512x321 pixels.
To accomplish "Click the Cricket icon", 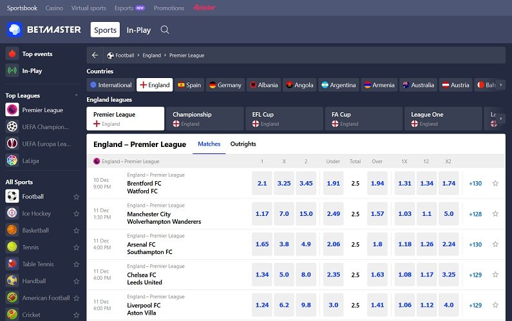I will (12, 315).
